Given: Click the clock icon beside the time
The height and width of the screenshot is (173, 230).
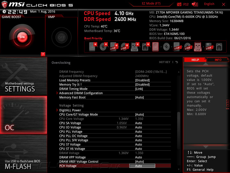Looking at the screenshot, I should click(x=4, y=12).
